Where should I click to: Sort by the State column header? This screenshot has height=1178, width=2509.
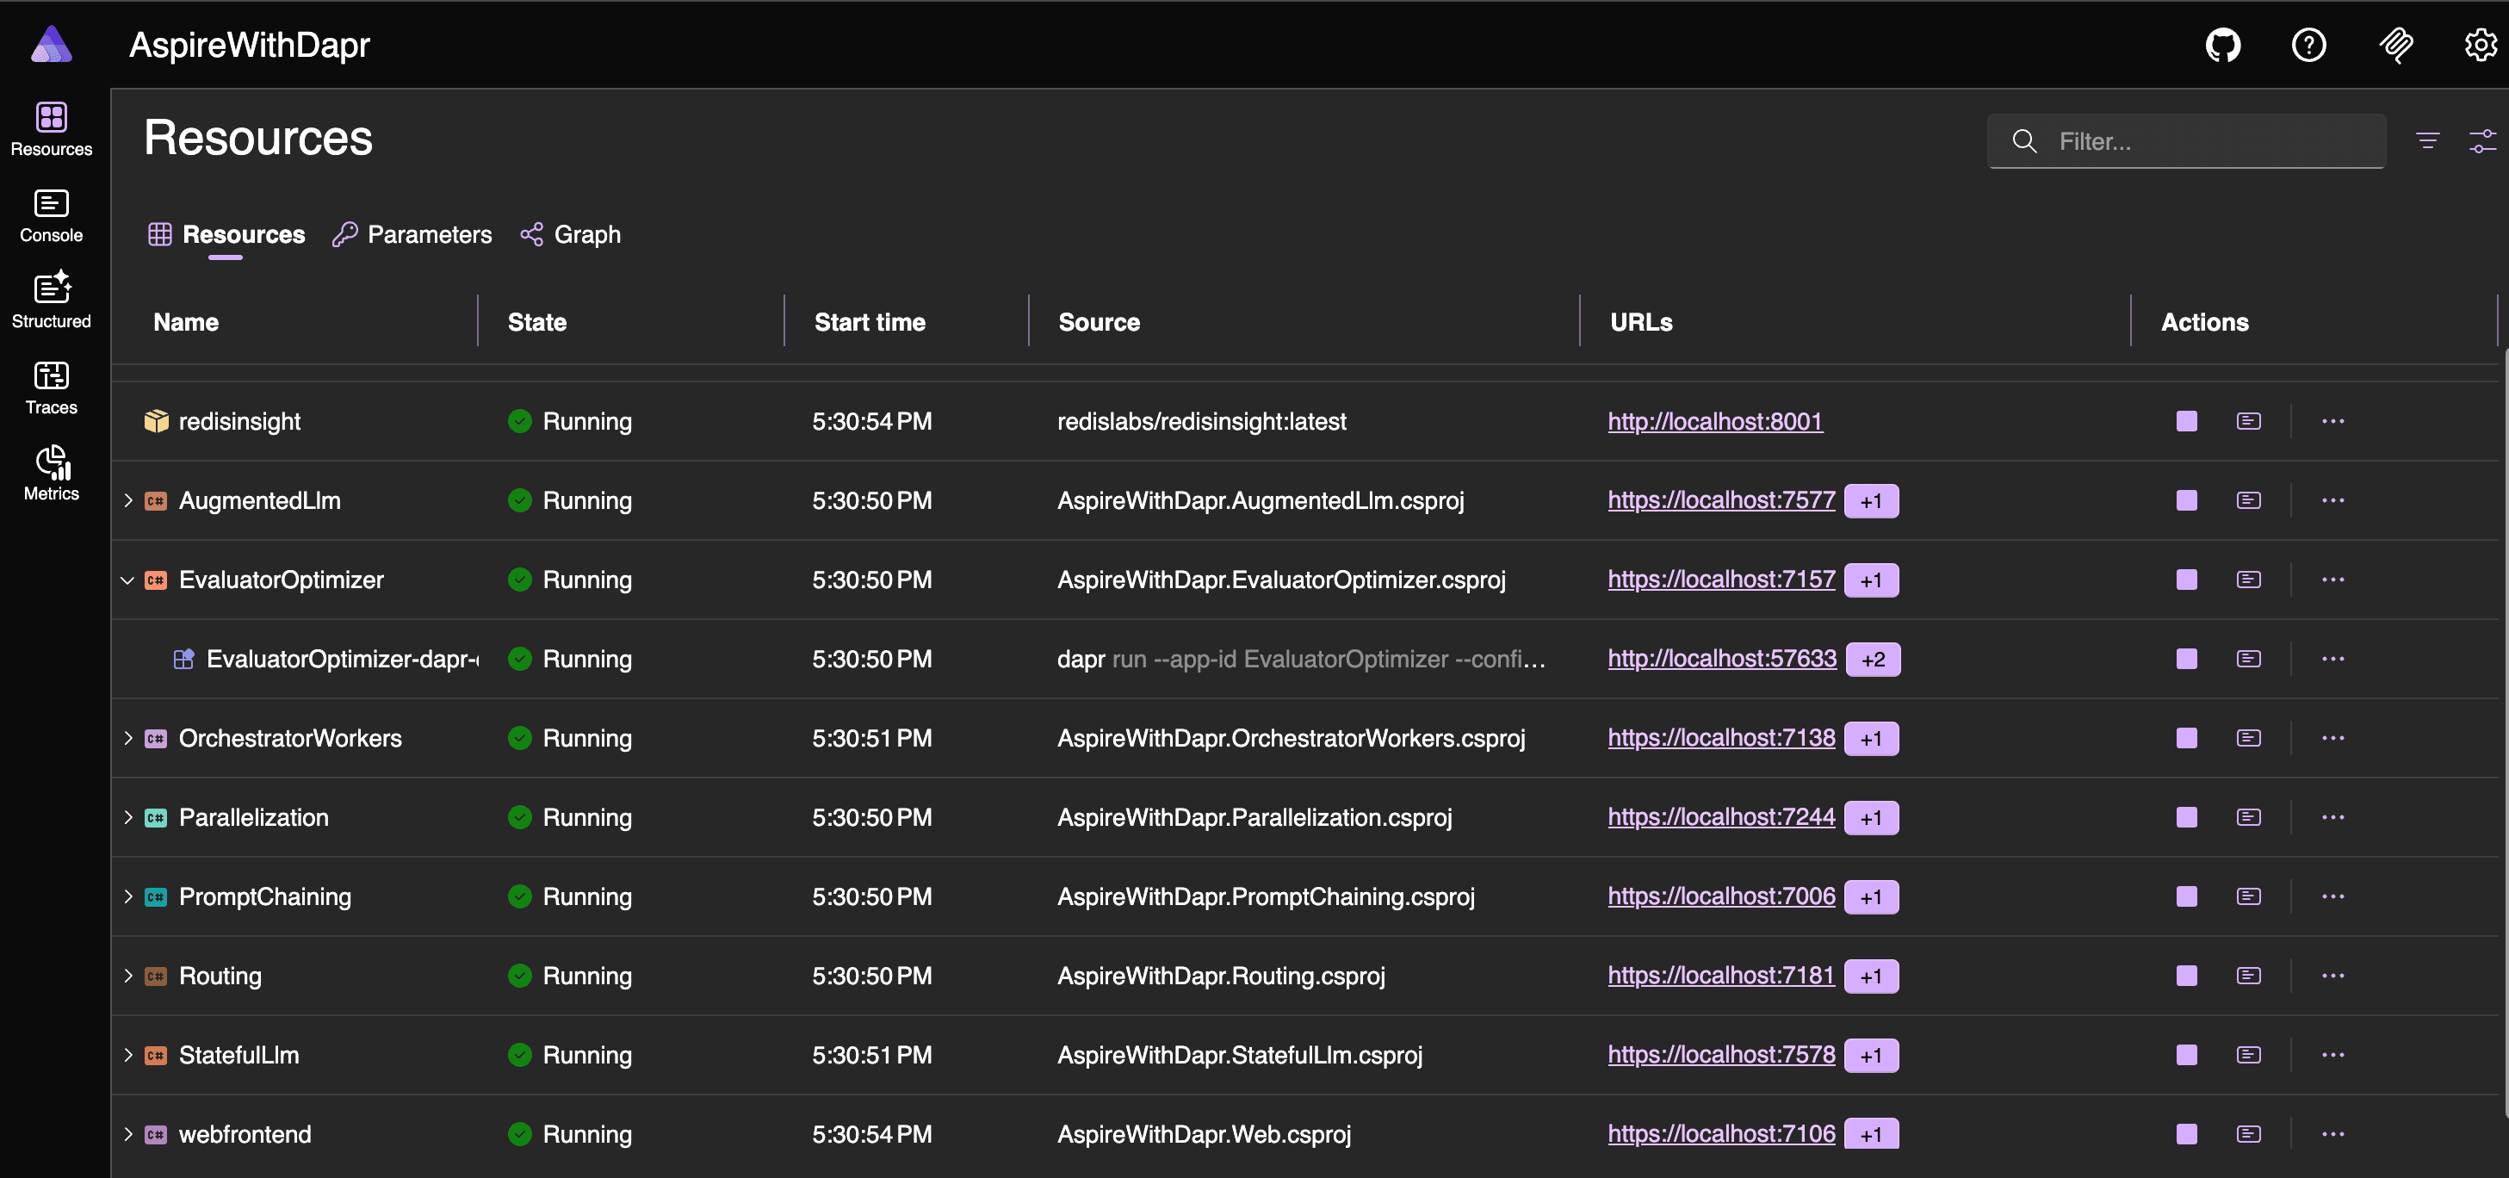point(536,323)
